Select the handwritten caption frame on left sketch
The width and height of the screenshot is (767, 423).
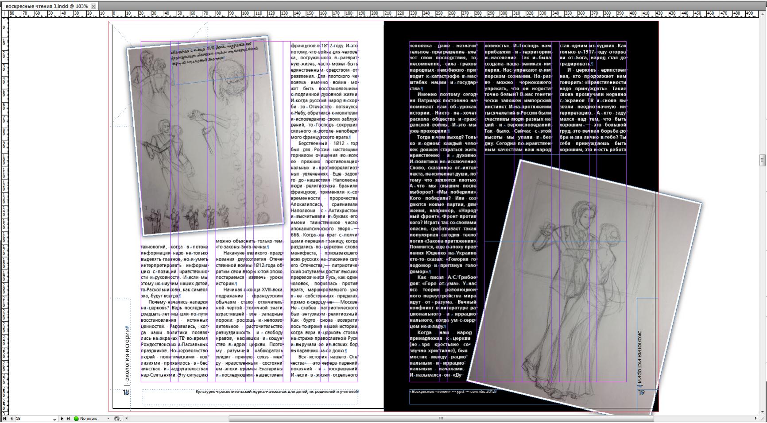point(220,62)
